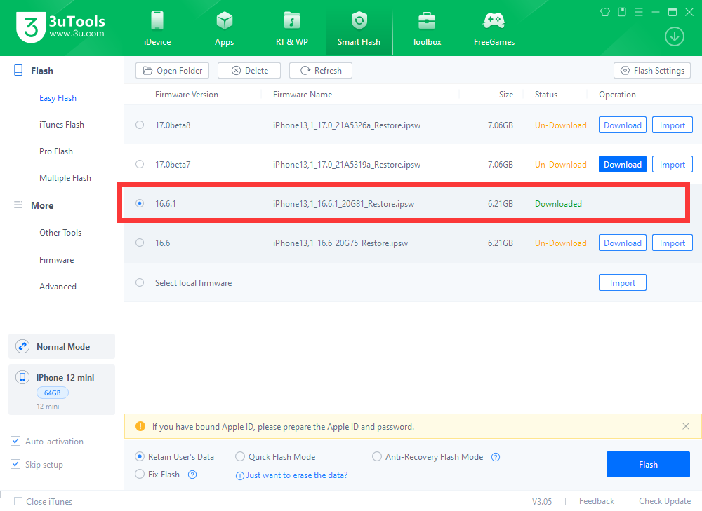
Task: Open Other Tools in sidebar
Action: point(60,233)
